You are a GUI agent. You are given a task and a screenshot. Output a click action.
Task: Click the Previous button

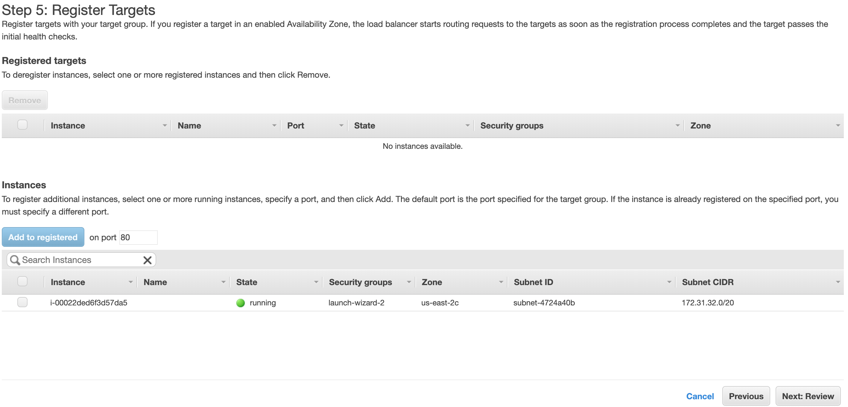(746, 396)
